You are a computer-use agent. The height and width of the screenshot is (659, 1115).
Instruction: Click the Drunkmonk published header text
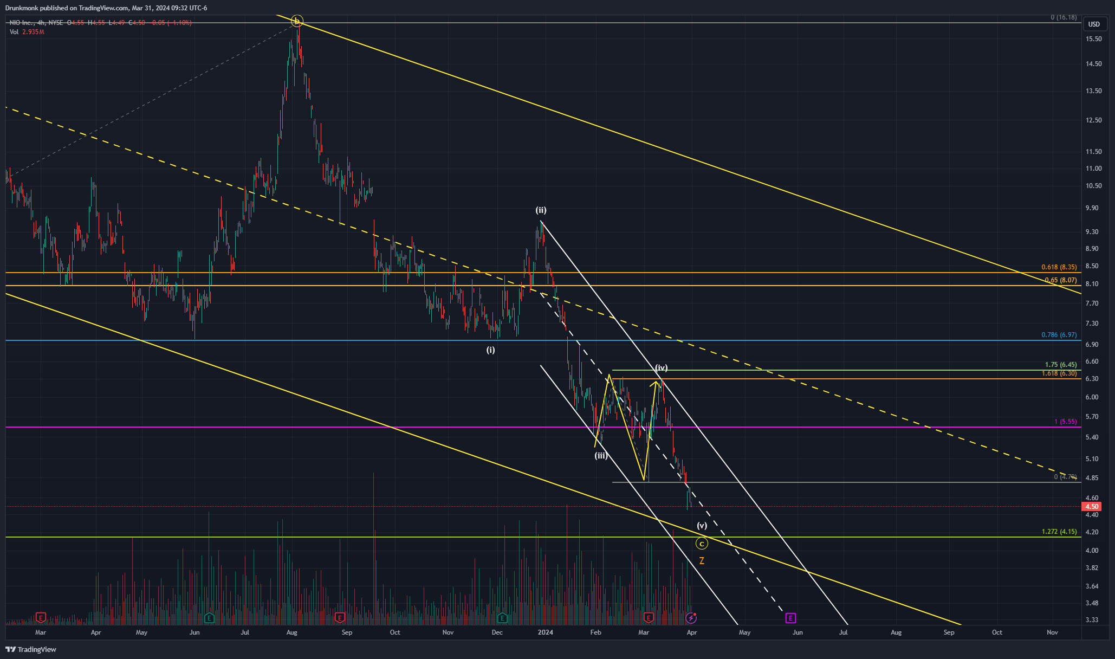point(106,8)
